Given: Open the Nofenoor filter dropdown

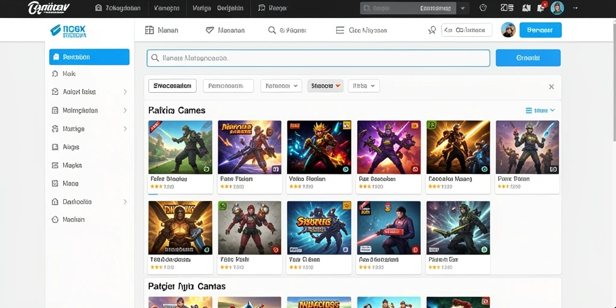Looking at the screenshot, I should coord(282,85).
